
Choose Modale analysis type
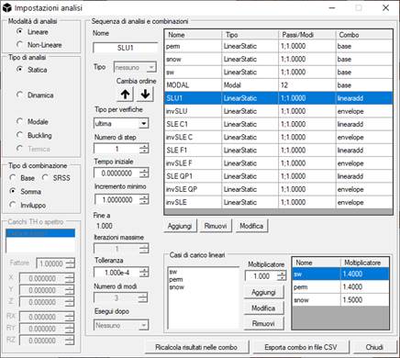point(32,122)
